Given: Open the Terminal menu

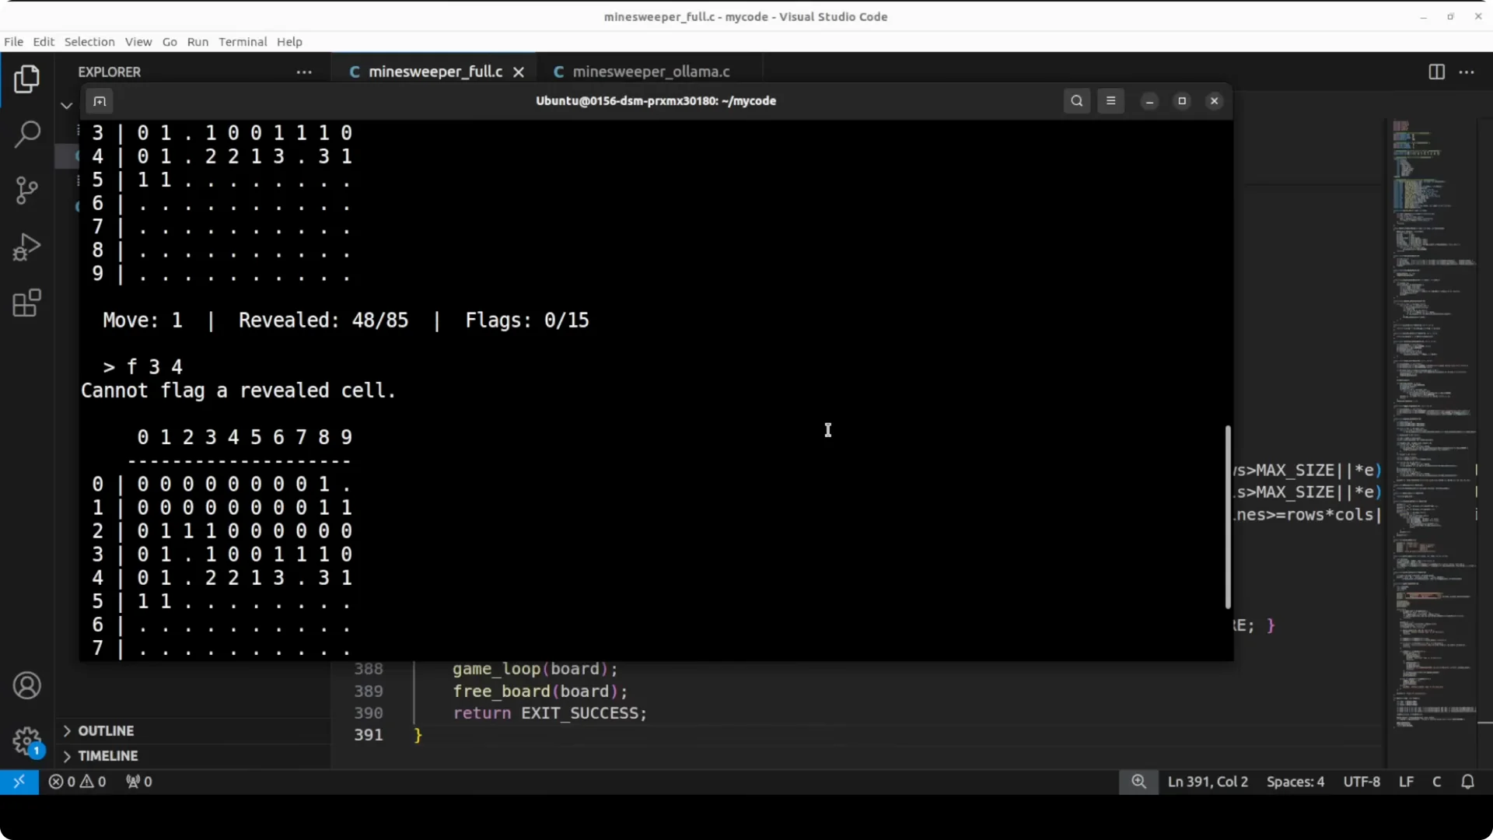Looking at the screenshot, I should [x=243, y=42].
